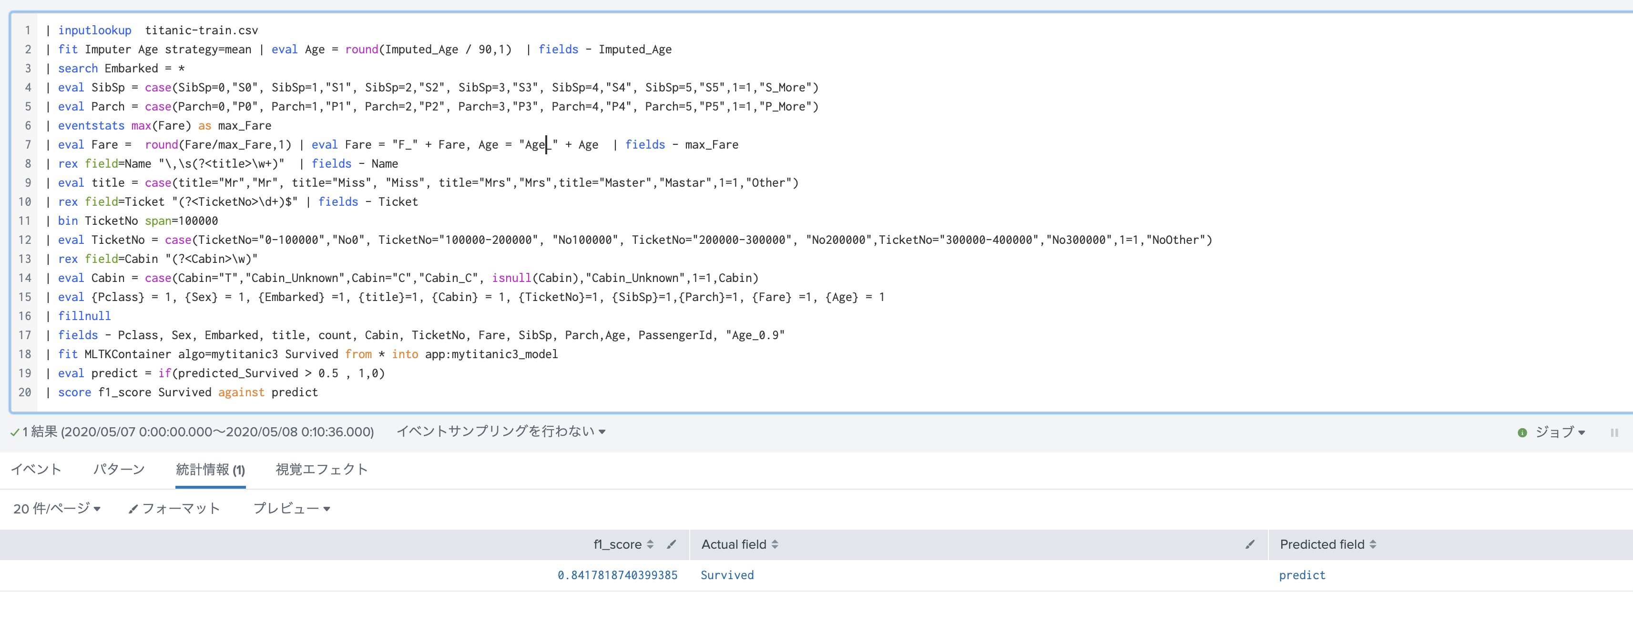Switch to the パターン tab
This screenshot has height=623, width=1633.
(119, 470)
